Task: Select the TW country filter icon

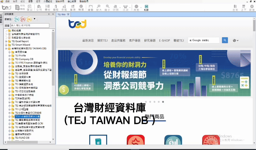Action: 17,19
